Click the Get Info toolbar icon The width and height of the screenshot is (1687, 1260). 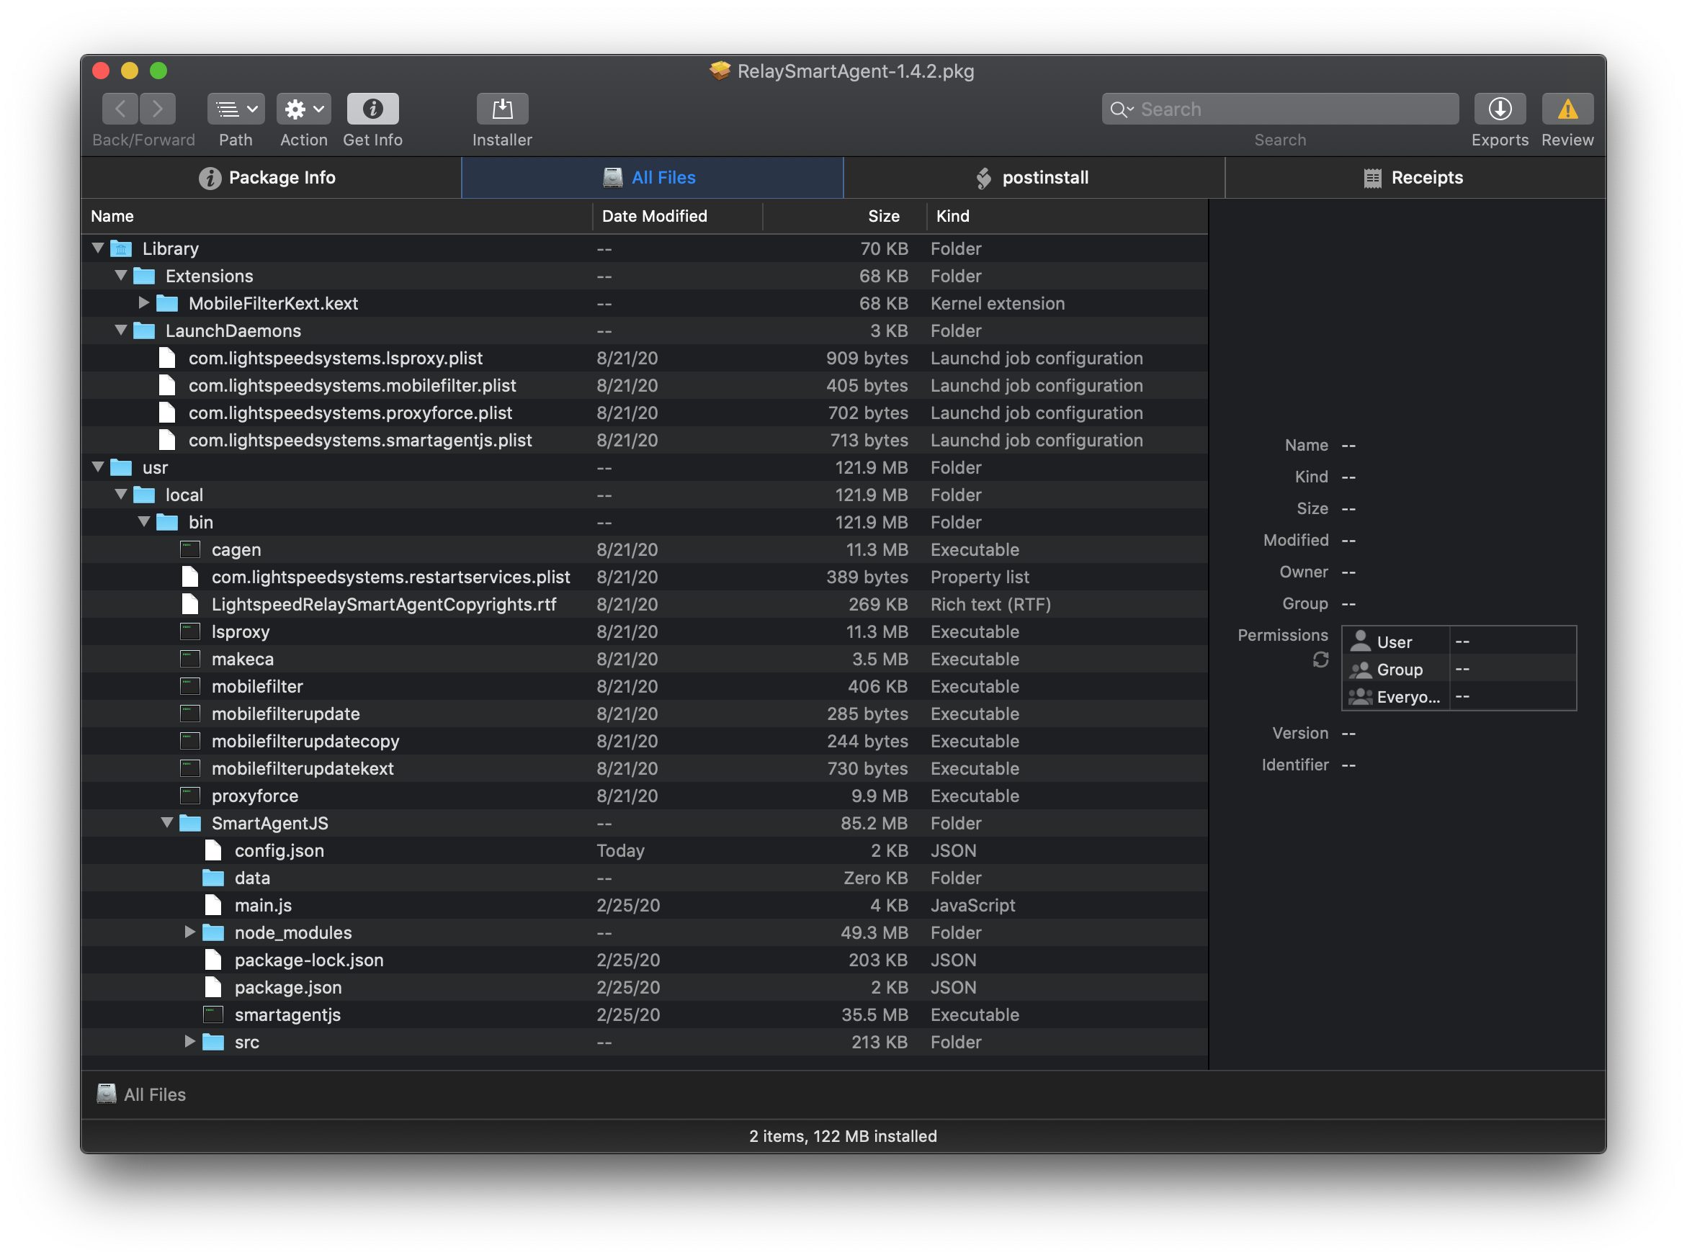pyautogui.click(x=372, y=109)
